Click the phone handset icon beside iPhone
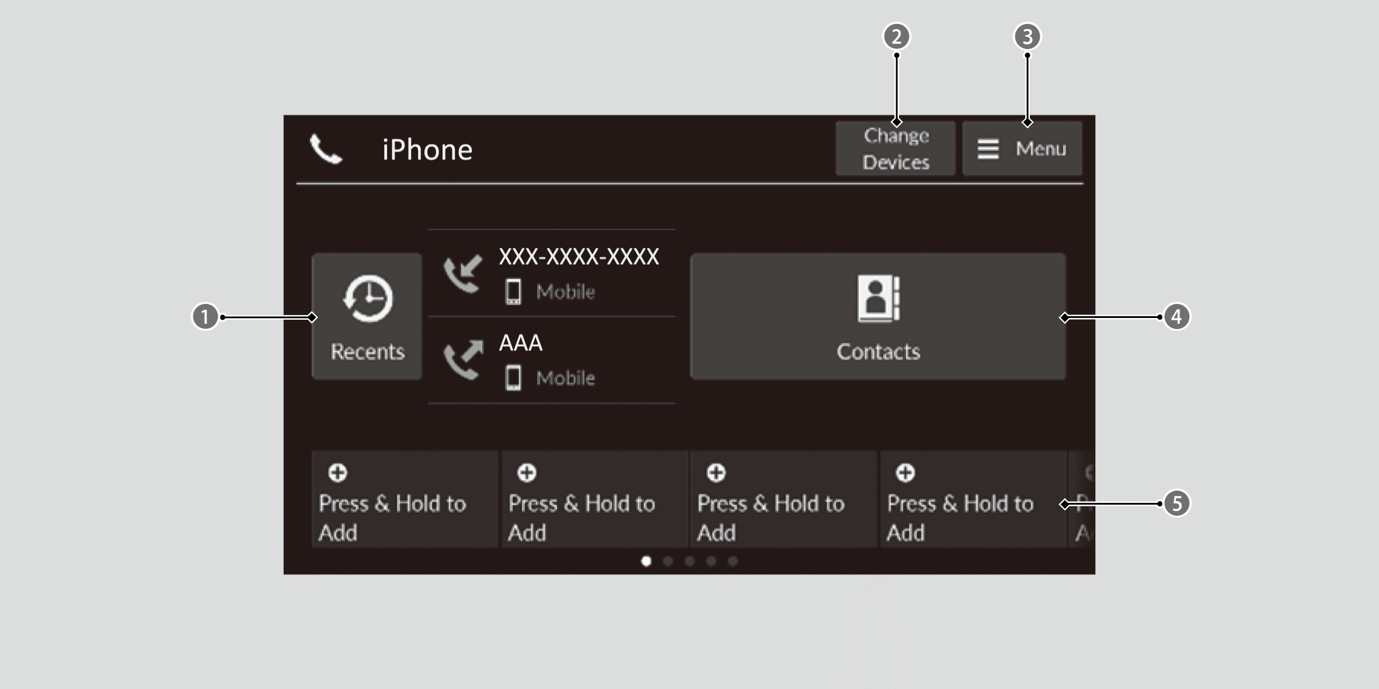The width and height of the screenshot is (1379, 689). click(325, 149)
